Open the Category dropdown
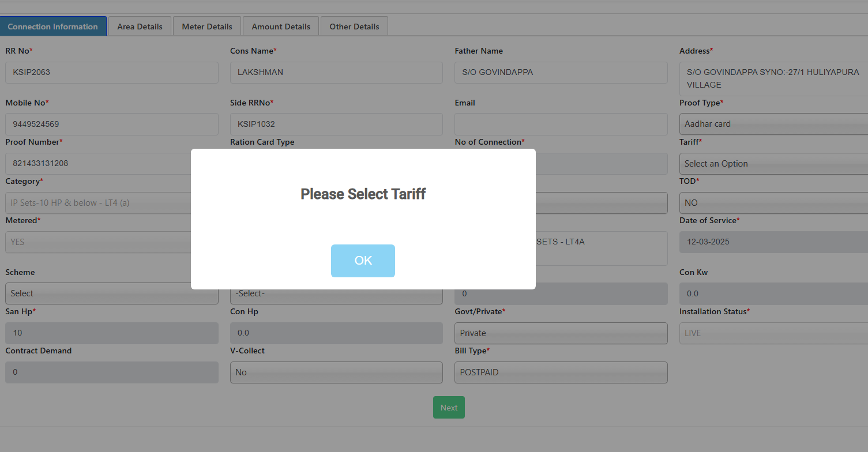 pos(98,203)
